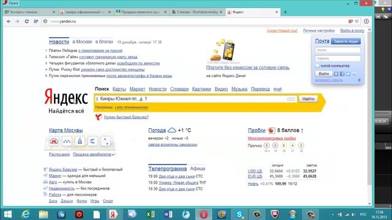Viewport: 392px width, 220px height.
Task: Open a new tab with the plus button
Action: coord(285,12)
